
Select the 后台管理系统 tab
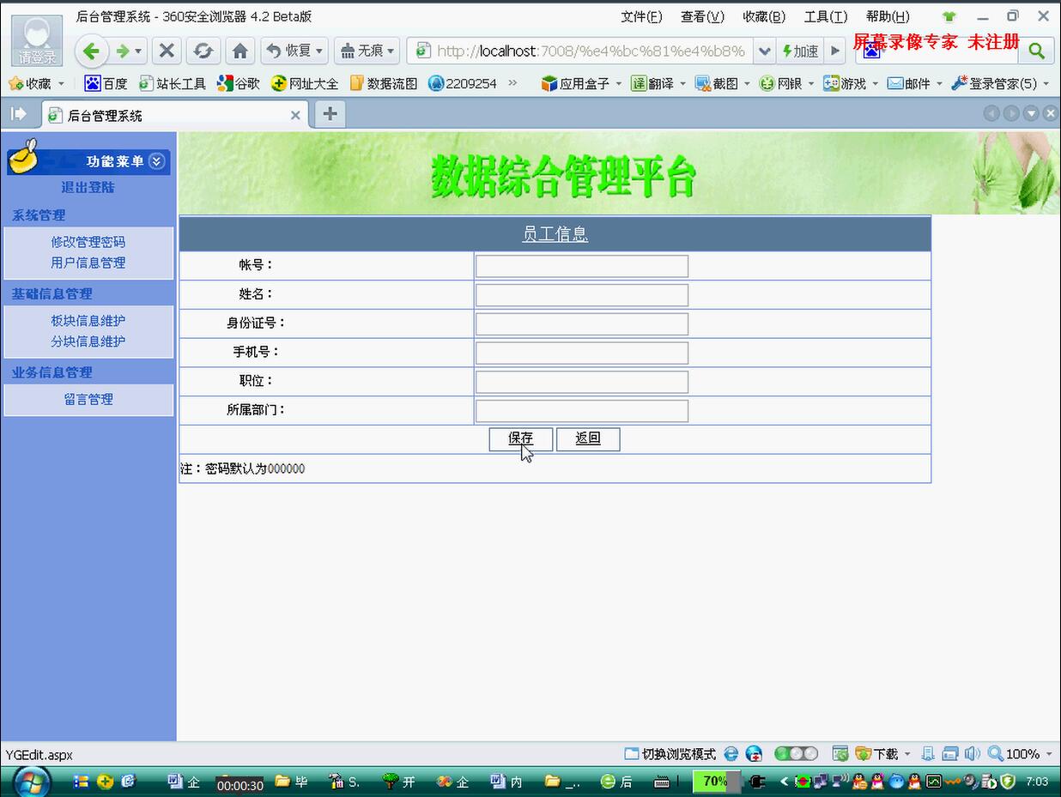tap(175, 114)
